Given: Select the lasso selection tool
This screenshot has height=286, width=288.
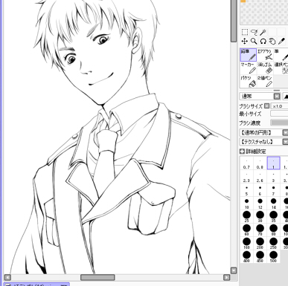Looking at the screenshot, I should [254, 32].
